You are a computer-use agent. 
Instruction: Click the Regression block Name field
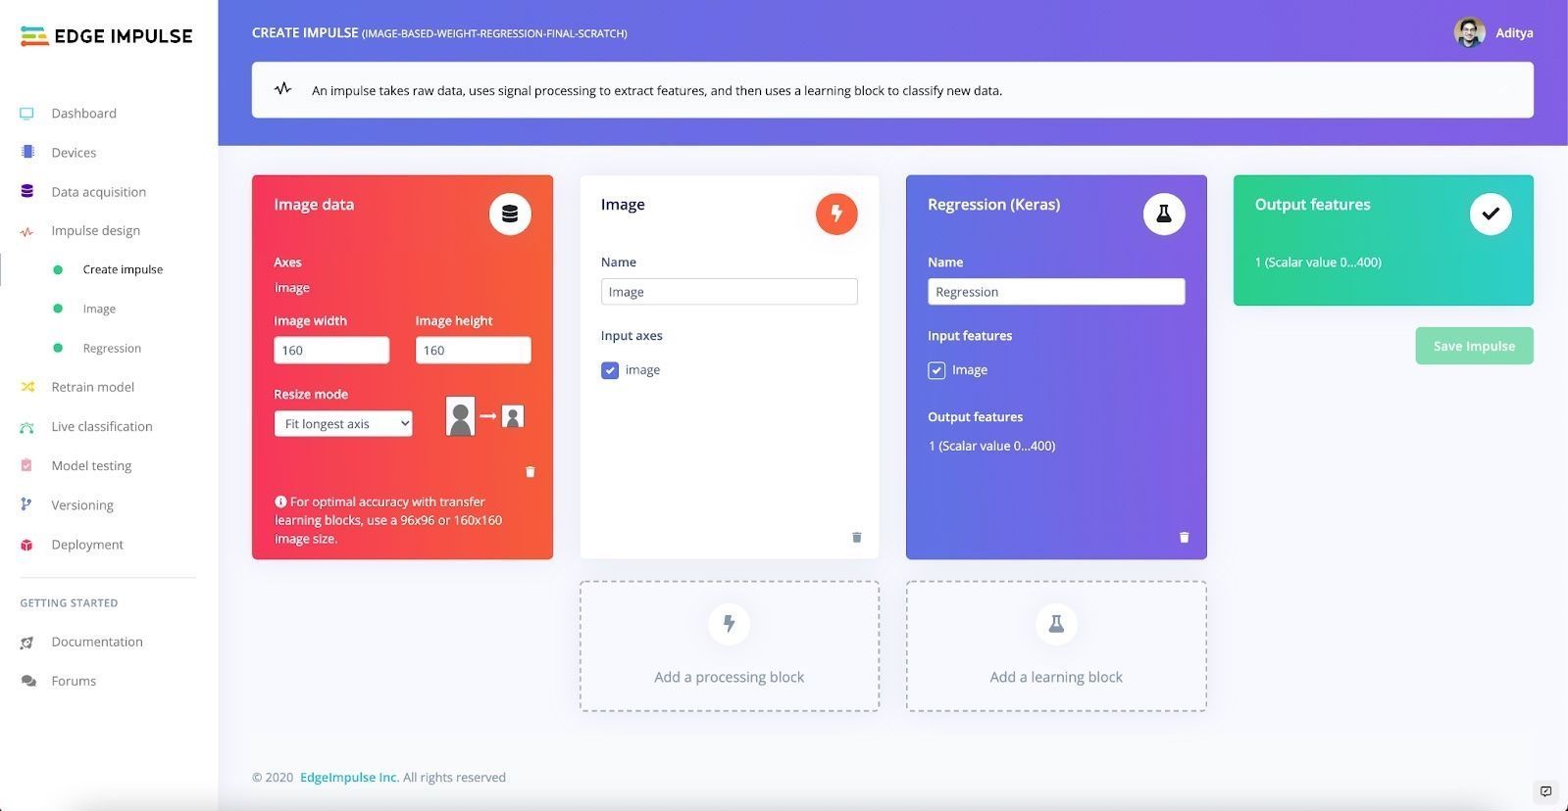coord(1056,292)
